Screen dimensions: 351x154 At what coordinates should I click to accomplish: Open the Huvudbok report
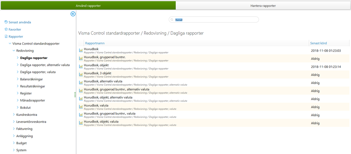[x=91, y=49]
